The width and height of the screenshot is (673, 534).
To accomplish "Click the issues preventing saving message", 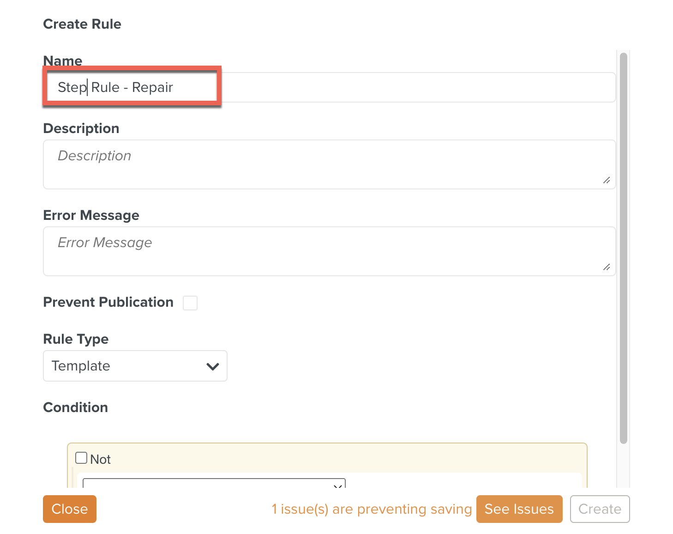I will click(x=372, y=509).
